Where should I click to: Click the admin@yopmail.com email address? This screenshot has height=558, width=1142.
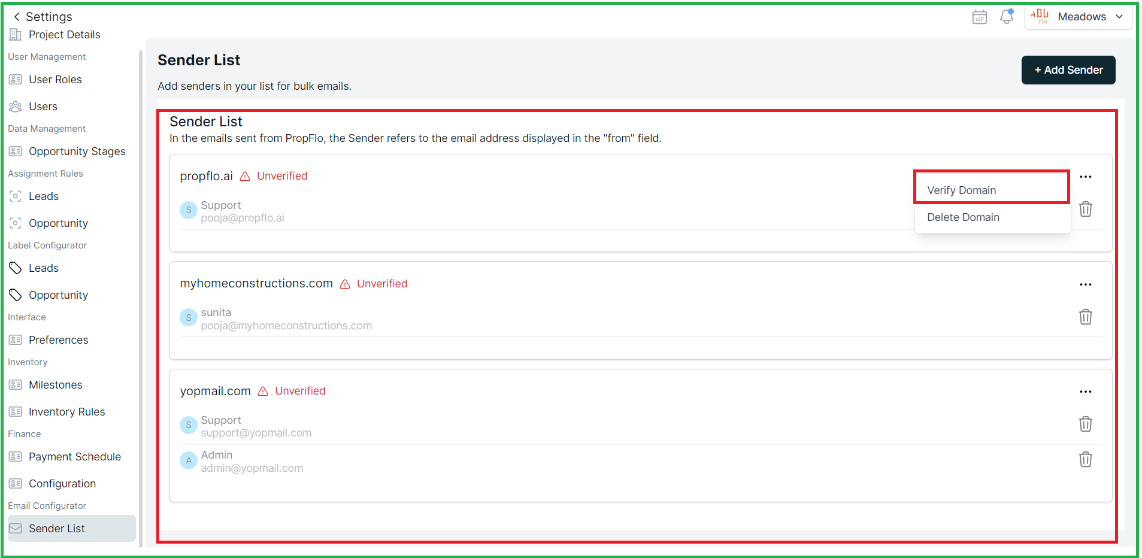click(x=252, y=468)
